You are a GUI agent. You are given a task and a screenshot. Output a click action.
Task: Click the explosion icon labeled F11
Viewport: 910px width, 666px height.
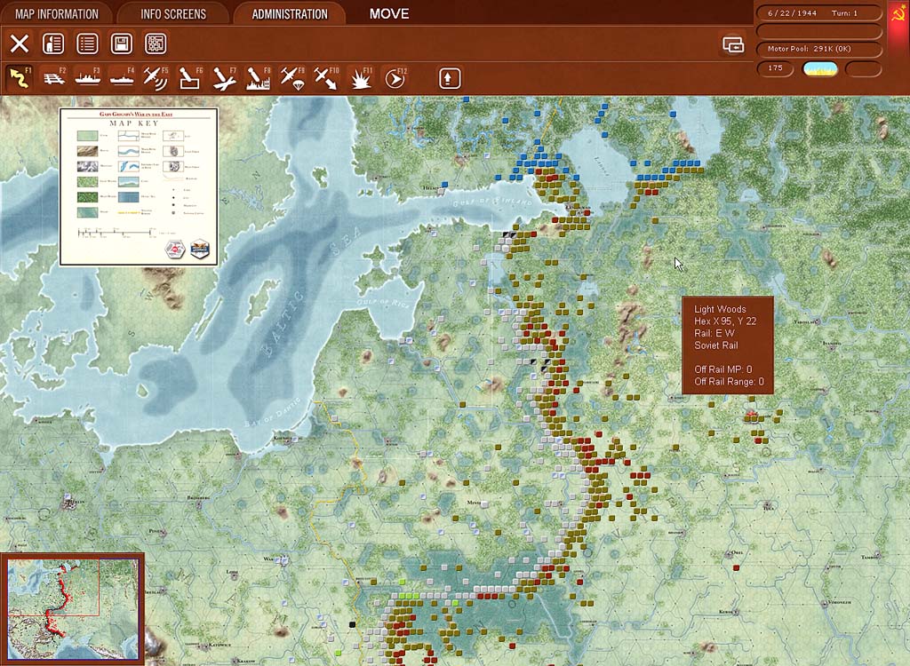pyautogui.click(x=361, y=78)
